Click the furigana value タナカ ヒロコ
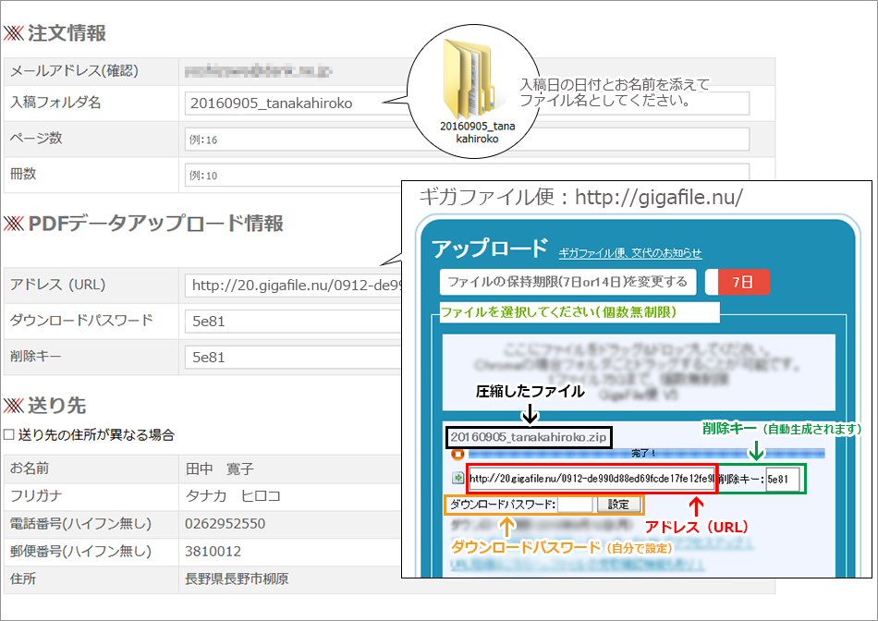This screenshot has height=621, width=878. 233,496
